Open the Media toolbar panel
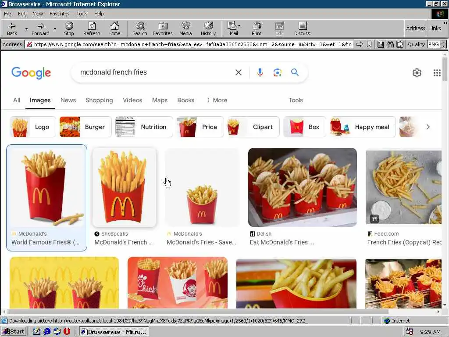This screenshot has height=337, width=449. (x=185, y=29)
